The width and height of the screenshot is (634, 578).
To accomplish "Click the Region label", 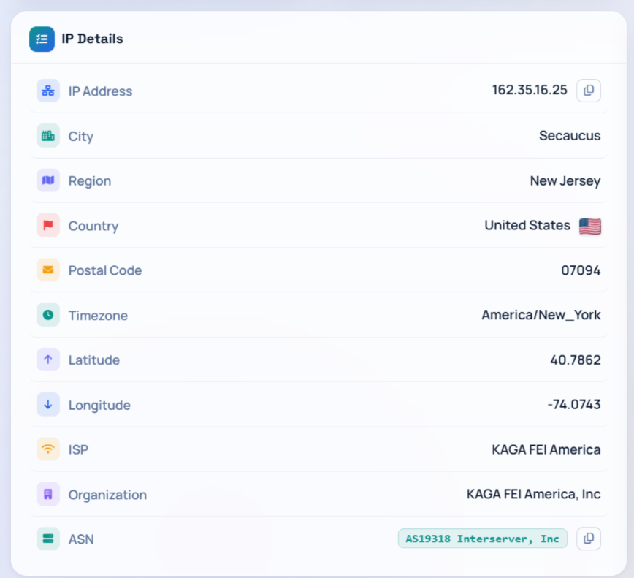I will [x=90, y=181].
